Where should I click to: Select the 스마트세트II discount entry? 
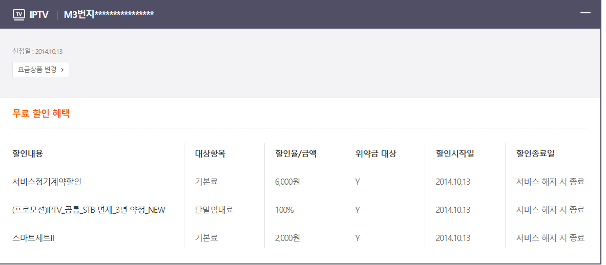tap(33, 238)
